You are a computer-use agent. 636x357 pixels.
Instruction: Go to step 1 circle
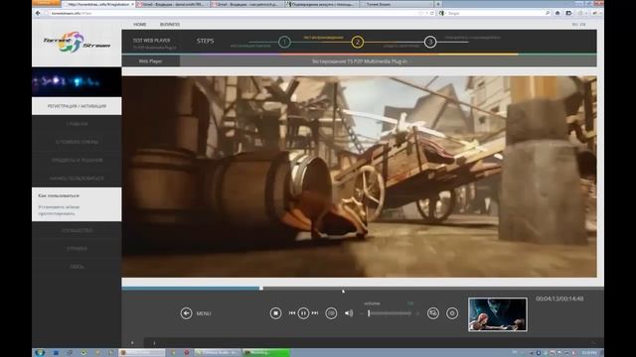(284, 42)
